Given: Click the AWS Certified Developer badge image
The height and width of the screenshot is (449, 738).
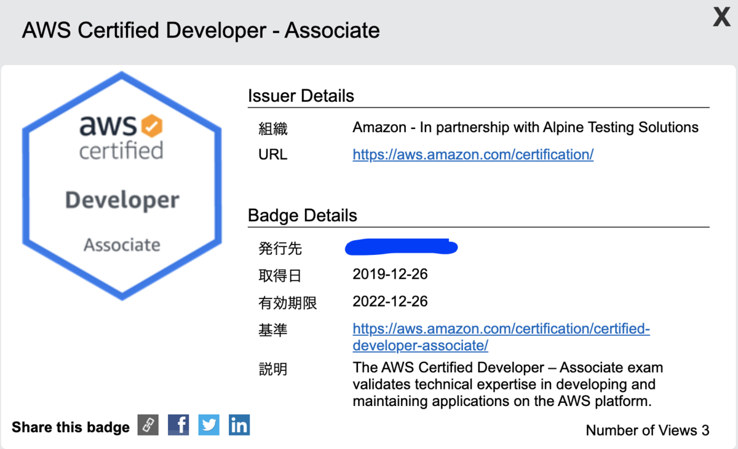Looking at the screenshot, I should click(122, 185).
